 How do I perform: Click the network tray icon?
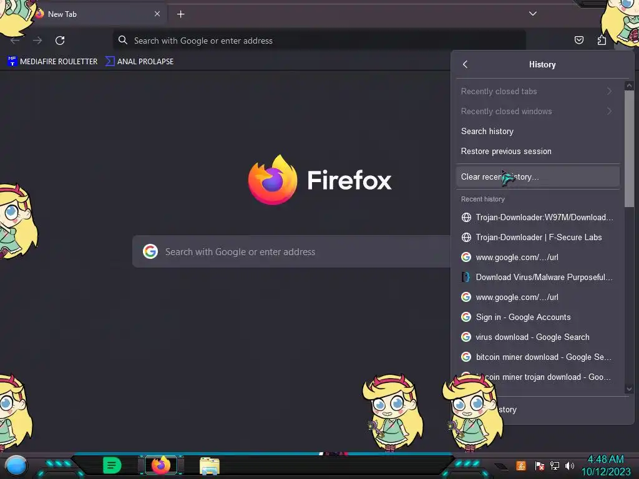[x=555, y=465]
